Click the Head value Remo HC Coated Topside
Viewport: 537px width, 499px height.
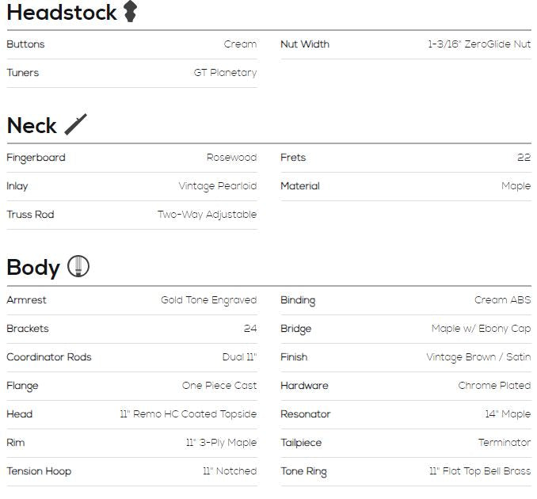tap(188, 414)
